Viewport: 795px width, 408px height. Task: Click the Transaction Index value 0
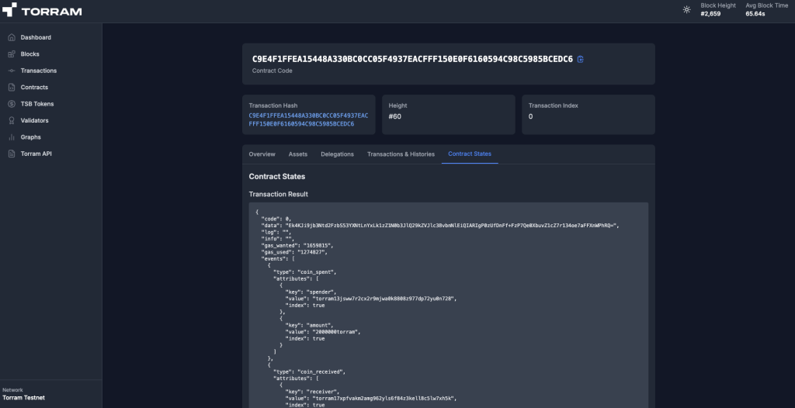(530, 116)
